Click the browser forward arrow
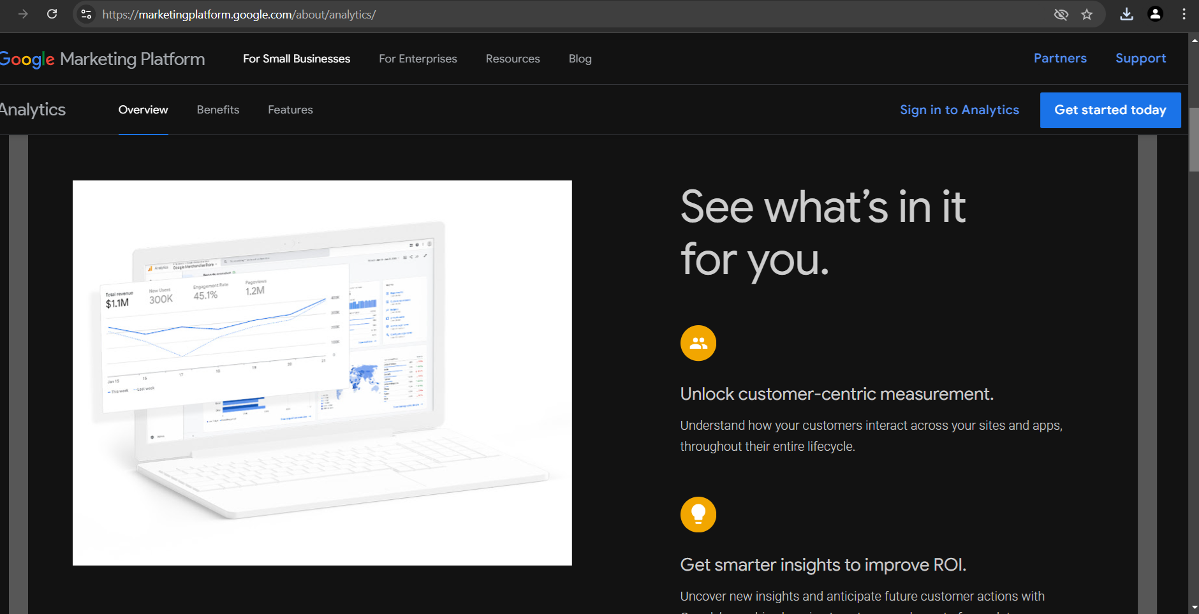Viewport: 1199px width, 614px height. (23, 14)
